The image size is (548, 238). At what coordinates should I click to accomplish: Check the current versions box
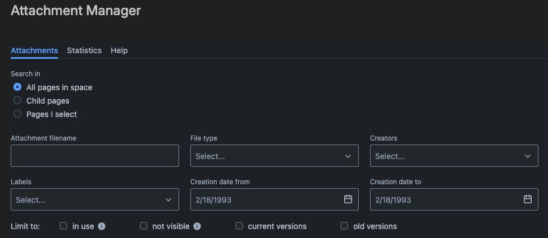pos(239,226)
